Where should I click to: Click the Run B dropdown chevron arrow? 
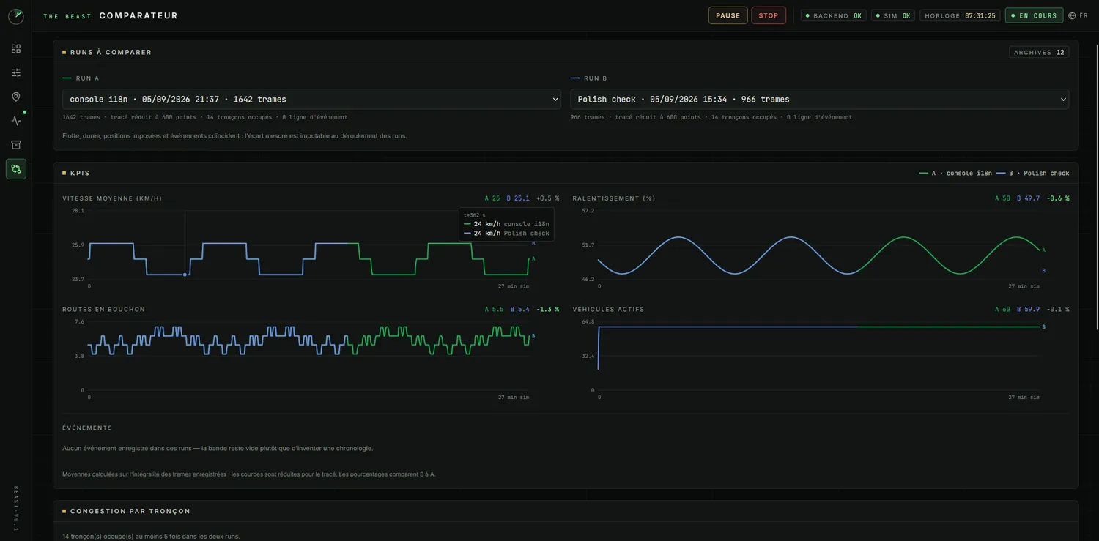pos(1062,100)
